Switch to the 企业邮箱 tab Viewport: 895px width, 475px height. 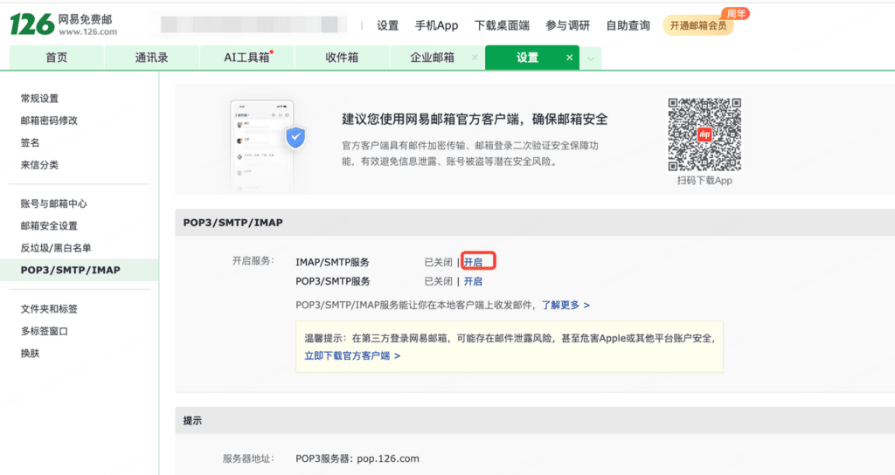point(432,58)
